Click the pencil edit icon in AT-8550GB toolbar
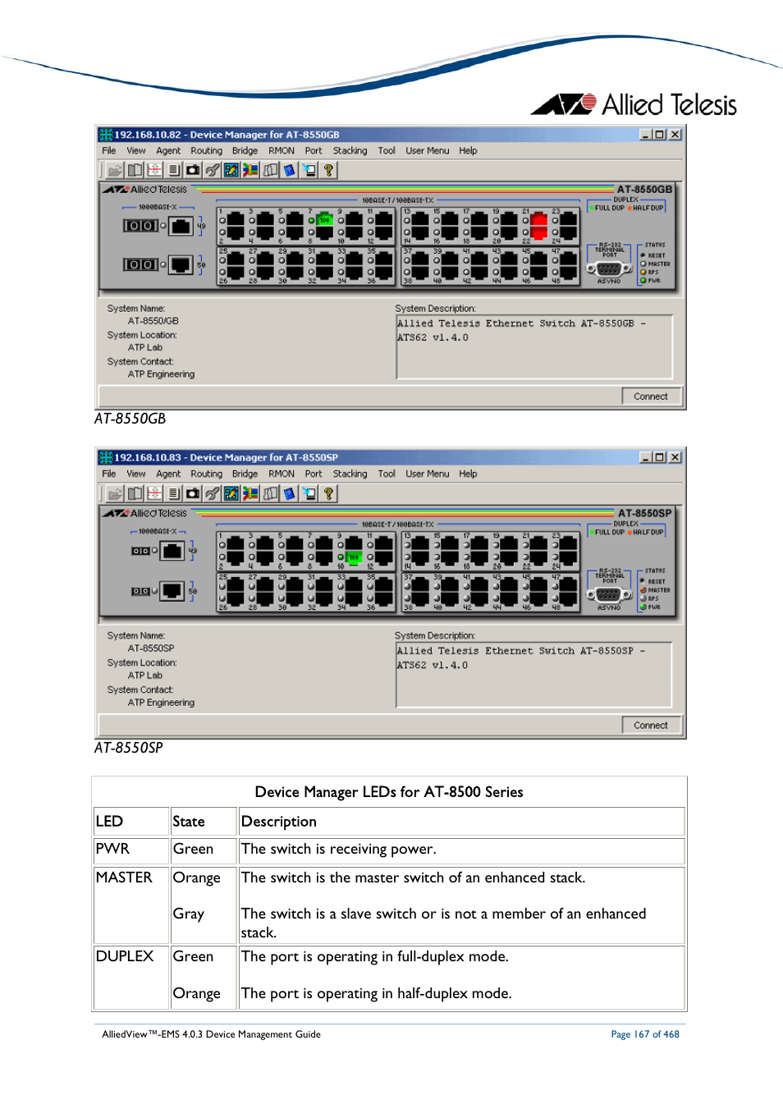 tap(231, 170)
